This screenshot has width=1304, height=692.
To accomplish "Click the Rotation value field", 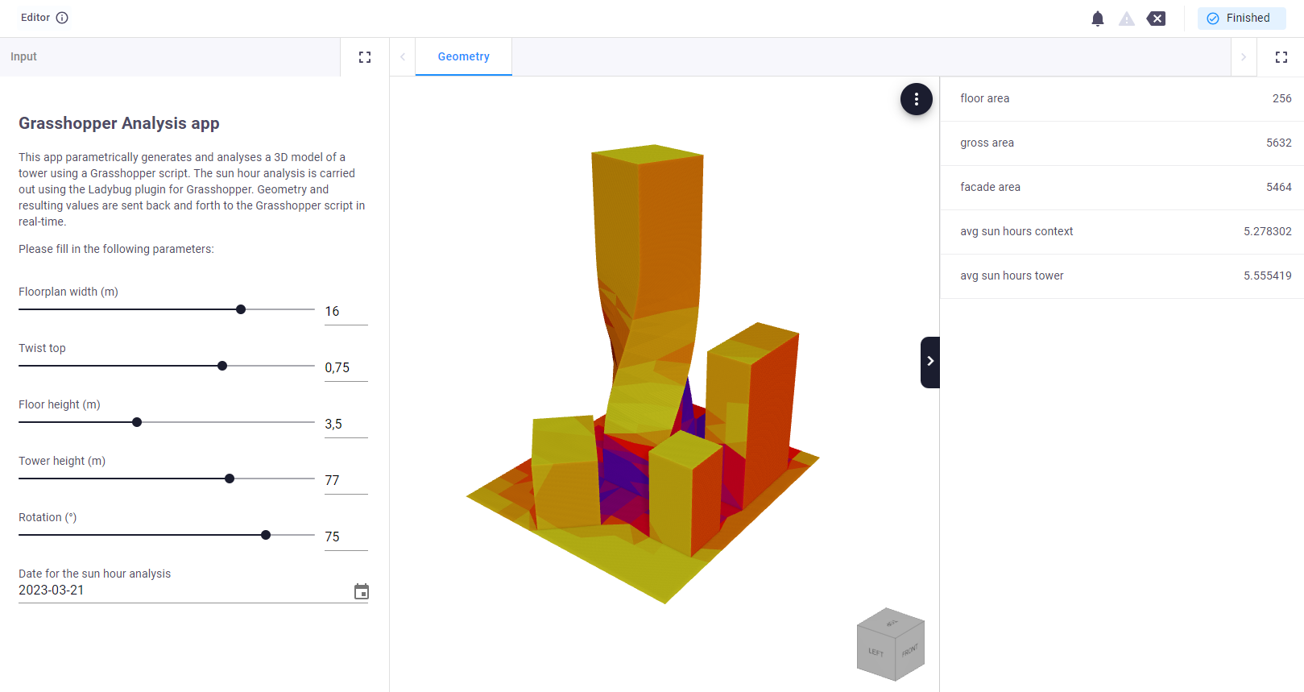I will [346, 537].
